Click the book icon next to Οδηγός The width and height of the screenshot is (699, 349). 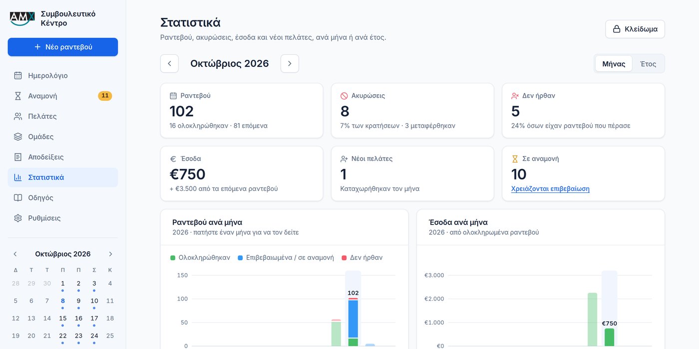coord(18,198)
